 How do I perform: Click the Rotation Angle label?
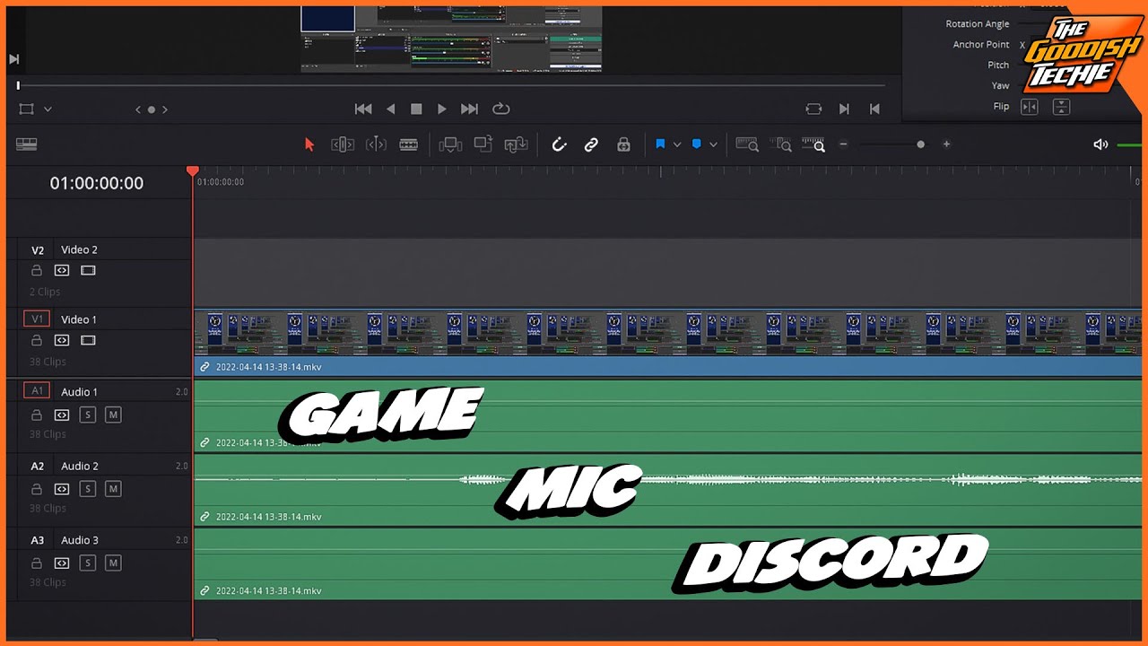click(x=978, y=24)
